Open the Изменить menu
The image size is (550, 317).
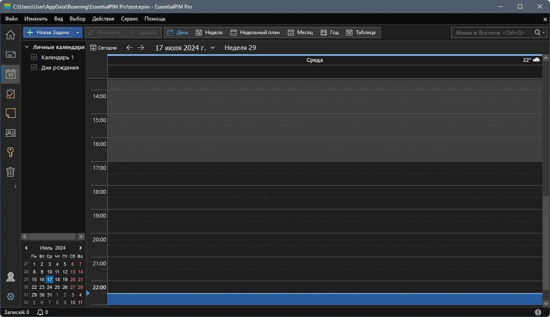(x=36, y=19)
